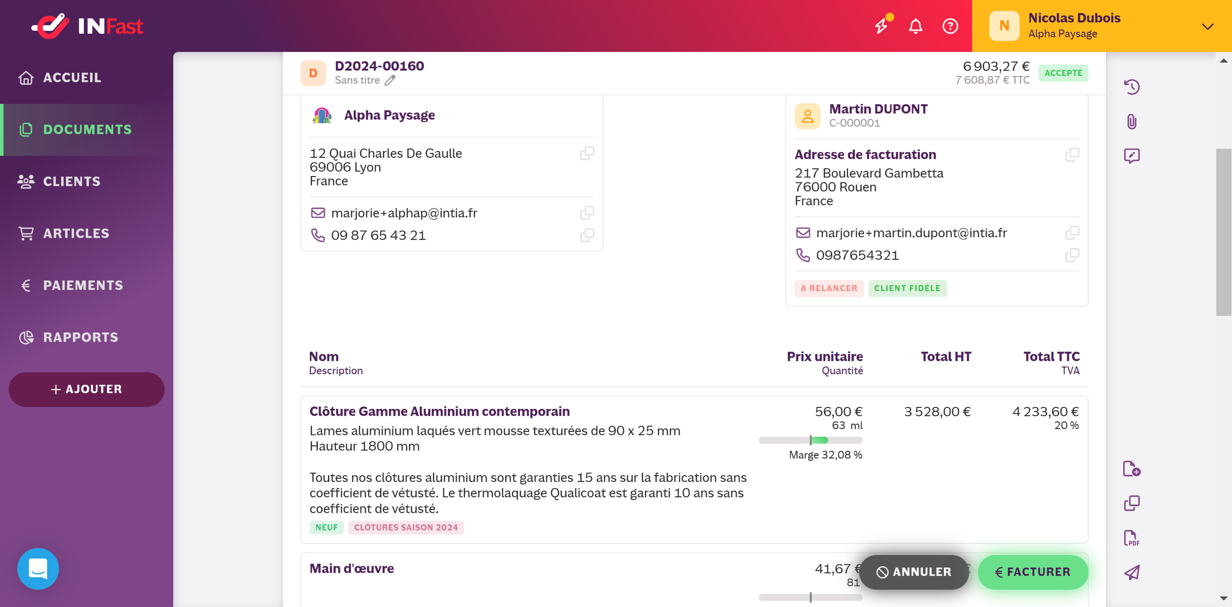Copy the Alpha Paysage email address

(587, 213)
